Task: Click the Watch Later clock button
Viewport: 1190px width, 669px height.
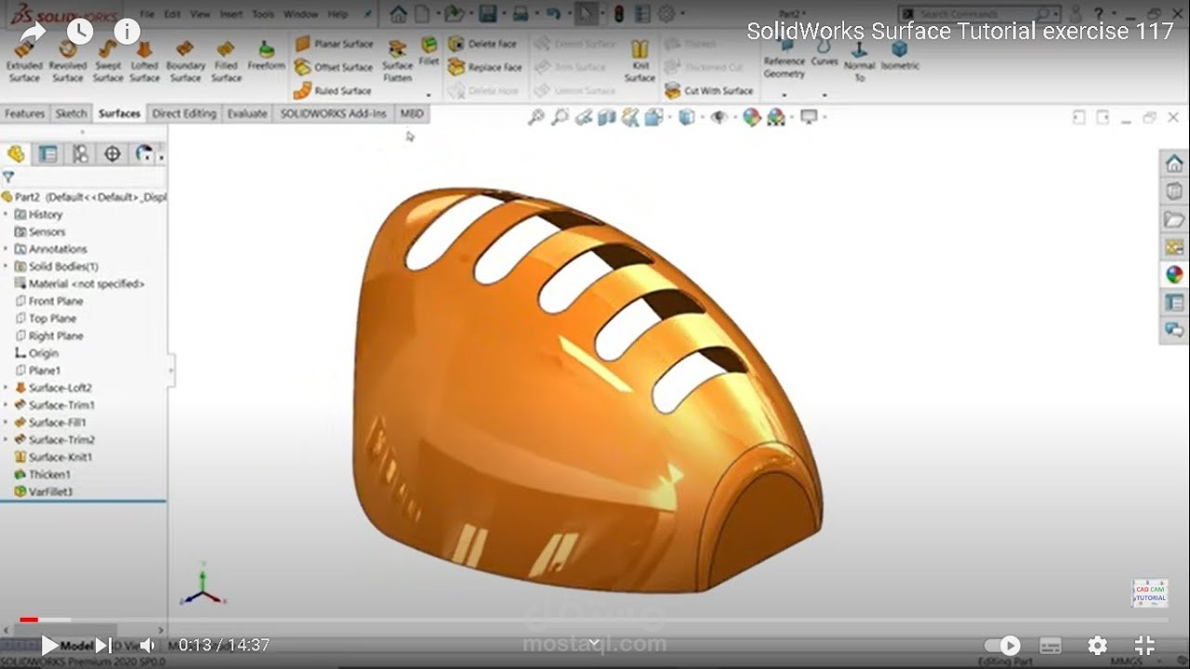Action: pos(80,32)
